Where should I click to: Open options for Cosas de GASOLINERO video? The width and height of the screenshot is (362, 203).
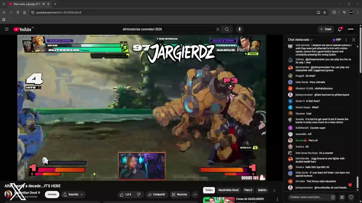[x=277, y=200]
